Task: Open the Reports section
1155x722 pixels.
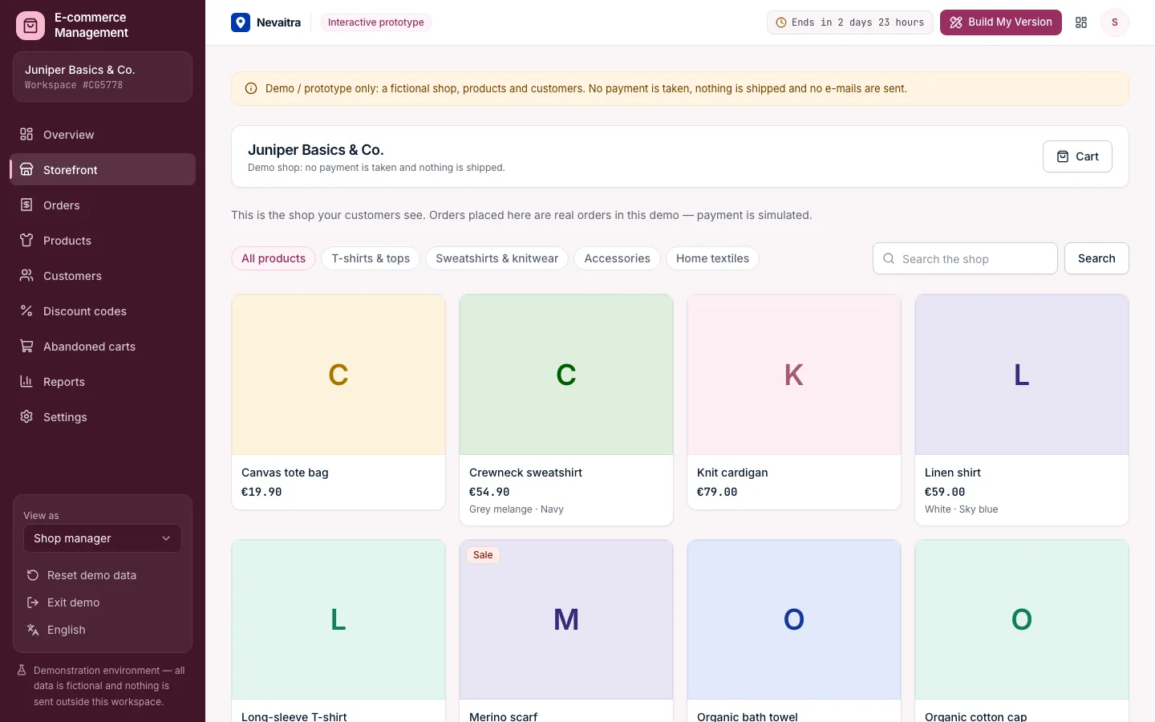Action: click(x=103, y=382)
